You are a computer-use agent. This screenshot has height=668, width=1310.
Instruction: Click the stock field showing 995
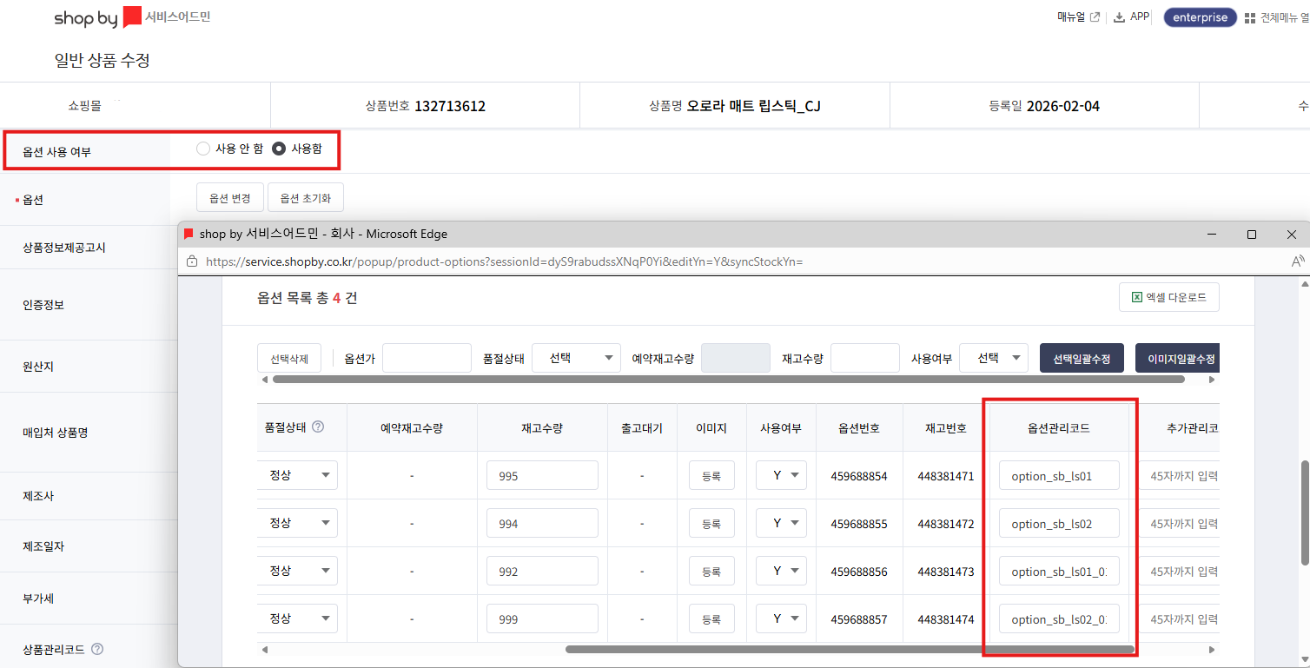[542, 475]
